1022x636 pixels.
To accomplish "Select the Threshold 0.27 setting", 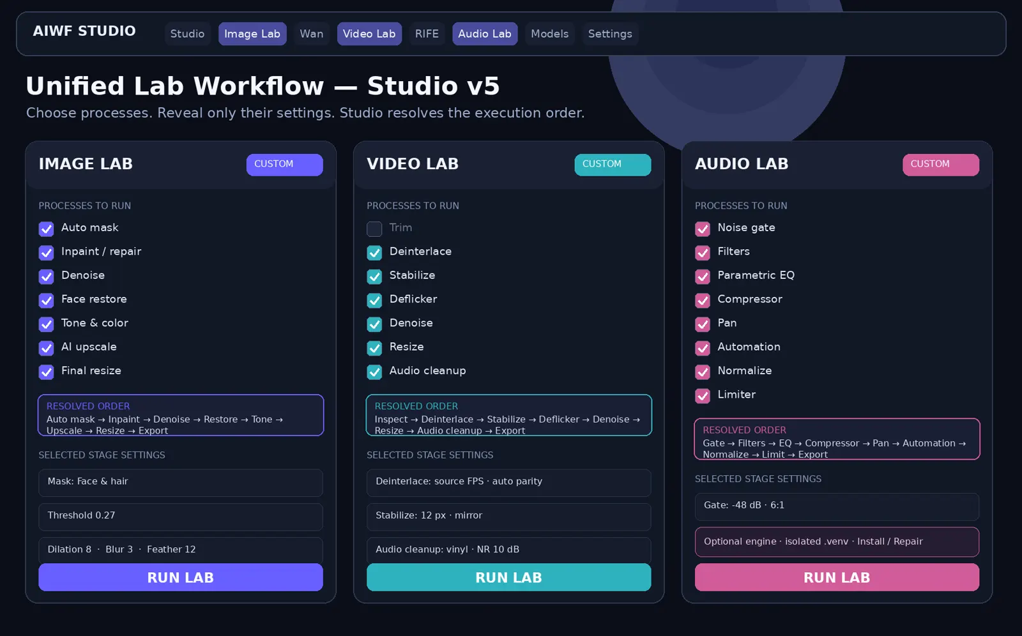I will pyautogui.click(x=181, y=517).
